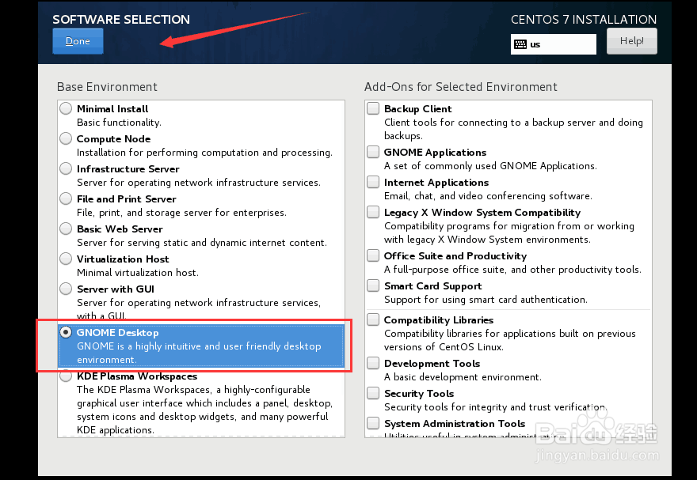
Task: Click the Done button
Action: (x=78, y=41)
